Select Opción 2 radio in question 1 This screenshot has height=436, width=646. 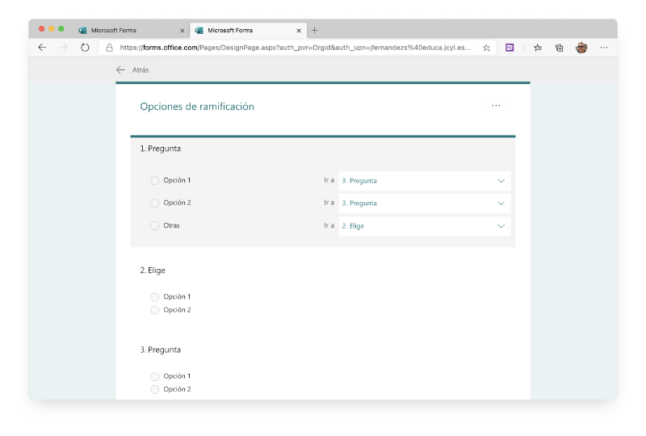coord(154,203)
